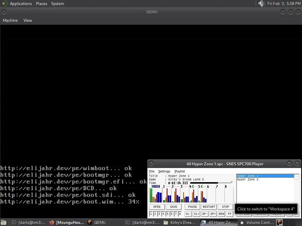This screenshot has width=302, height=226.
Task: Click the QEMU guest display with boot.wim text
Action: point(151,121)
